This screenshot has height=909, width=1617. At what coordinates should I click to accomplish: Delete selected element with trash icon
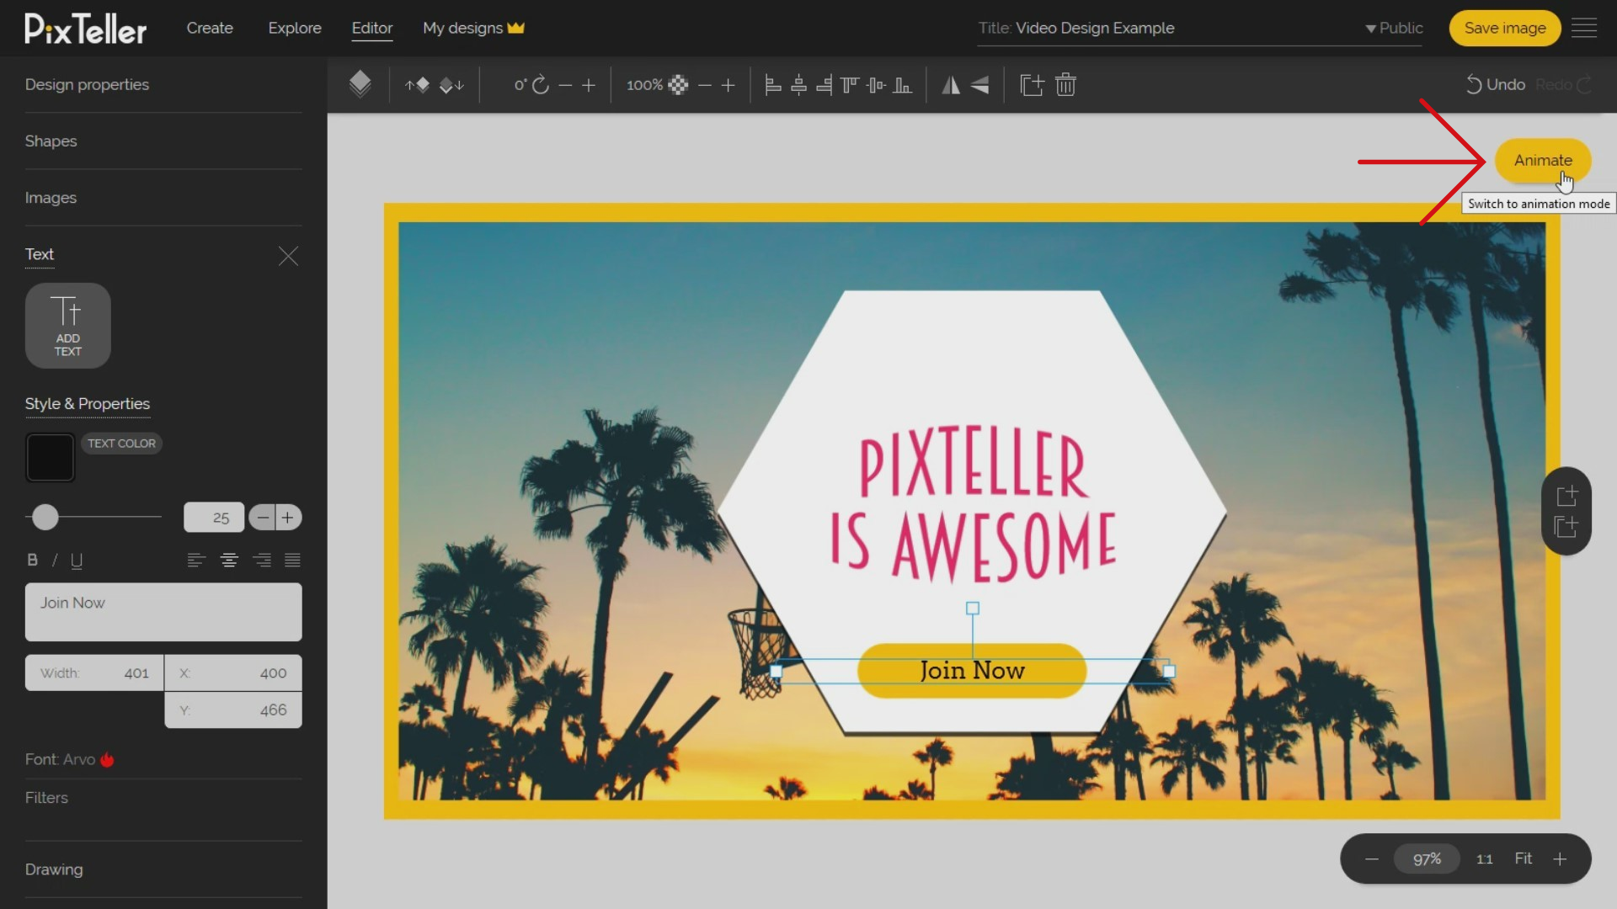click(1065, 85)
